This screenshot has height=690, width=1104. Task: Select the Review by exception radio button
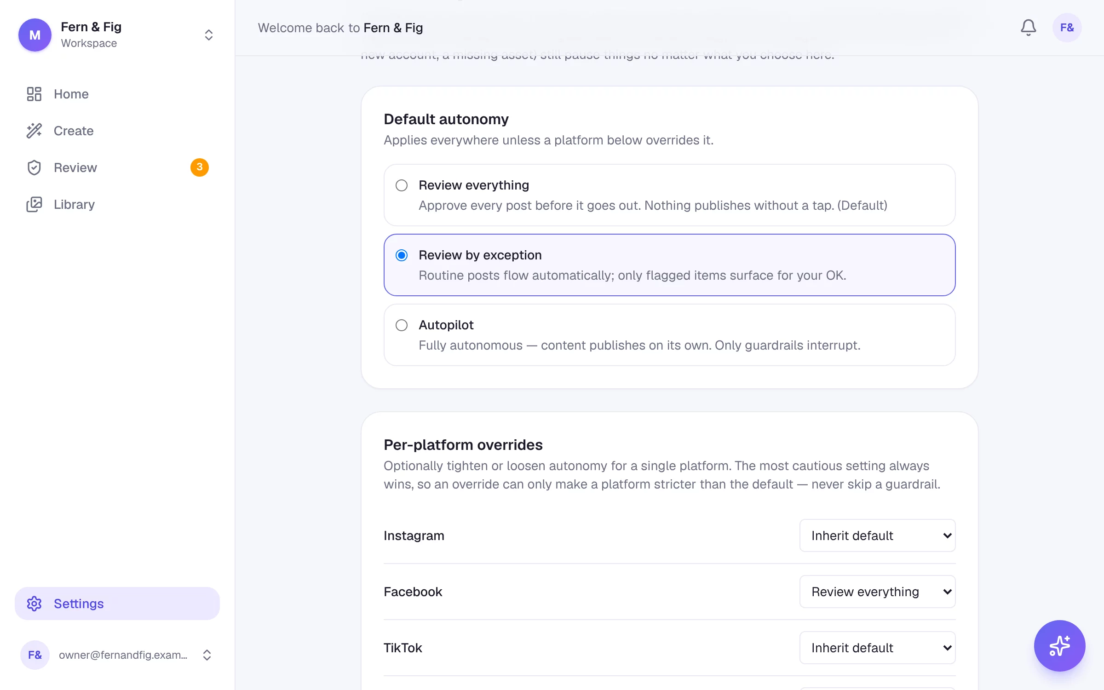pos(402,255)
